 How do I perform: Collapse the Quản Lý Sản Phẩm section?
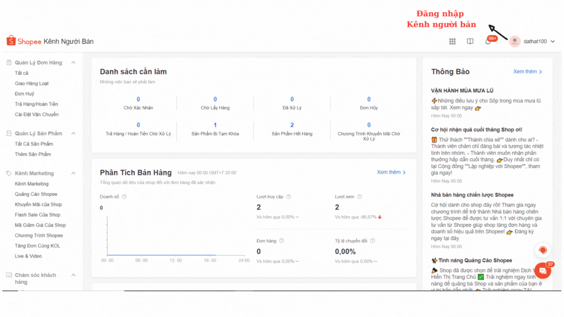click(73, 134)
